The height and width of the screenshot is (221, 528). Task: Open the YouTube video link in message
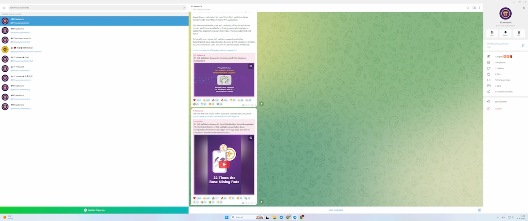[216, 116]
